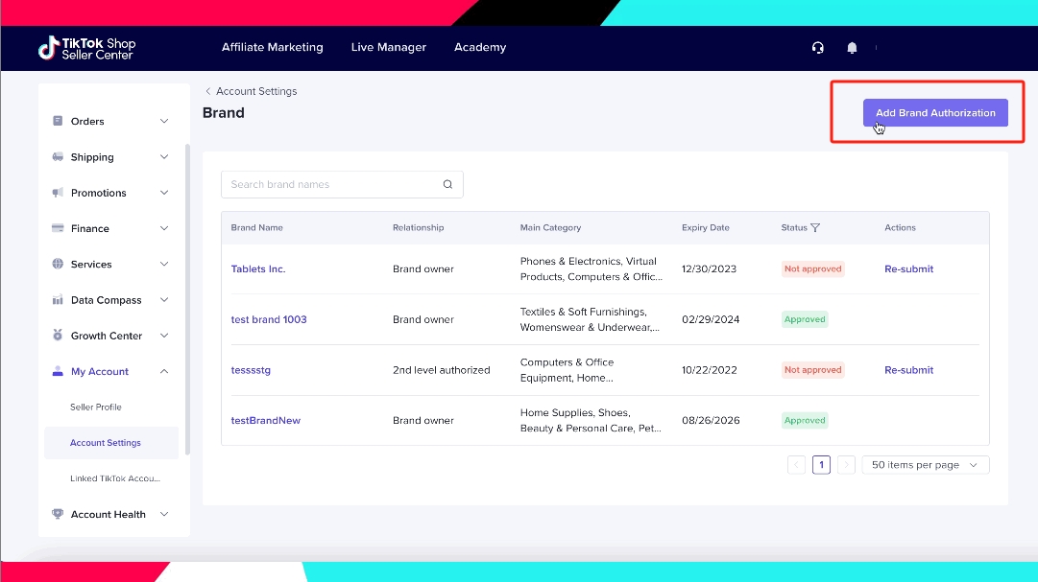Go back using Account Settings breadcrumb arrow

pyautogui.click(x=207, y=91)
